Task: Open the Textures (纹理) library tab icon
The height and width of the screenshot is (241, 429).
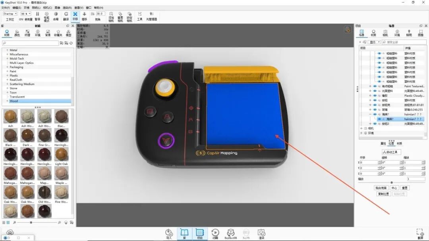Action: point(27,33)
